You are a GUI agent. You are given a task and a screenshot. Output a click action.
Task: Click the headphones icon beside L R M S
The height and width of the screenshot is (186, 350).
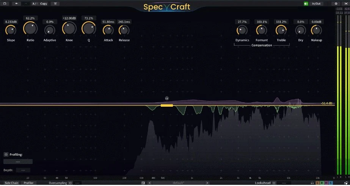[312, 183]
